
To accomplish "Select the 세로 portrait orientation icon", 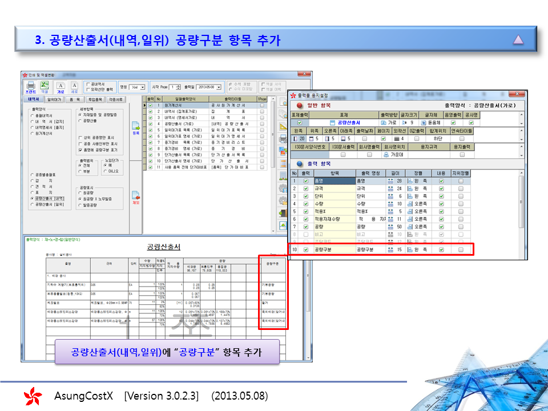I will pos(74,87).
